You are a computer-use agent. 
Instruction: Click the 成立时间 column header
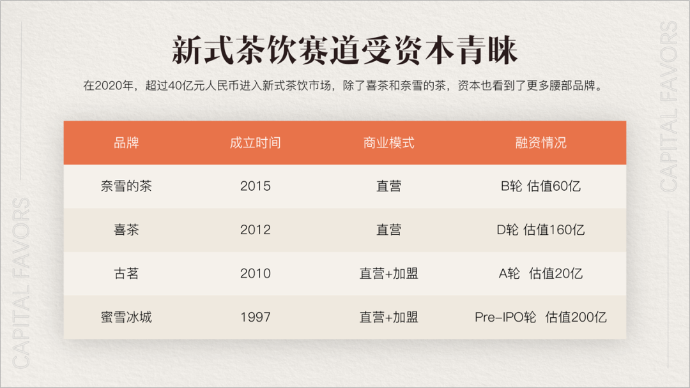tap(255, 143)
